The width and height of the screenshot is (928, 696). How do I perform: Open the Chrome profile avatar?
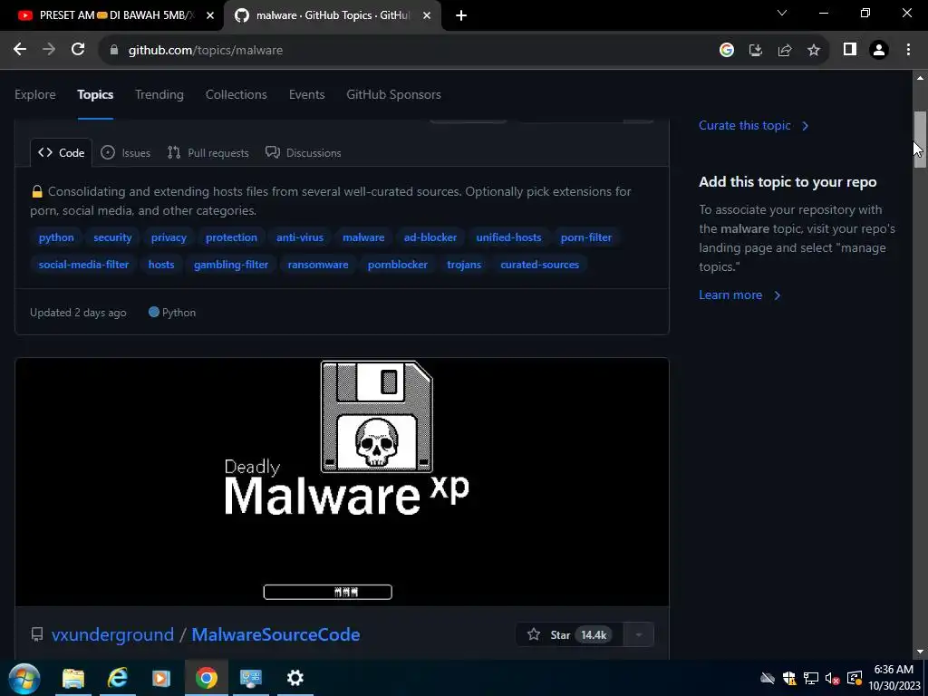click(879, 51)
